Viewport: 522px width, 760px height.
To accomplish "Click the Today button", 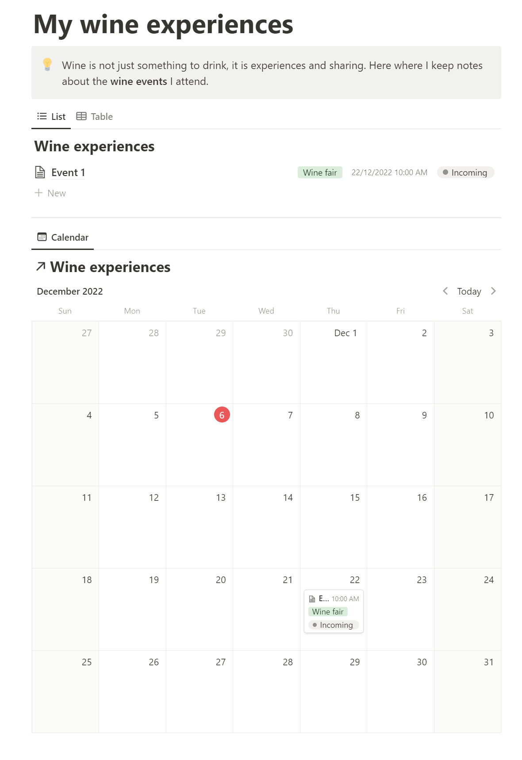I will click(x=469, y=291).
